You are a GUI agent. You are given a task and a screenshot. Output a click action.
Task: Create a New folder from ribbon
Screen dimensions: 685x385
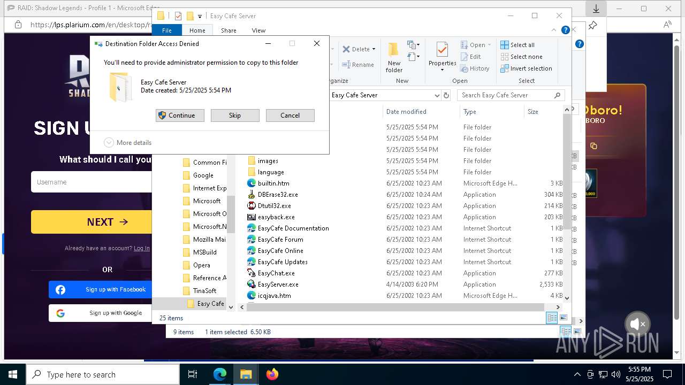[394, 58]
